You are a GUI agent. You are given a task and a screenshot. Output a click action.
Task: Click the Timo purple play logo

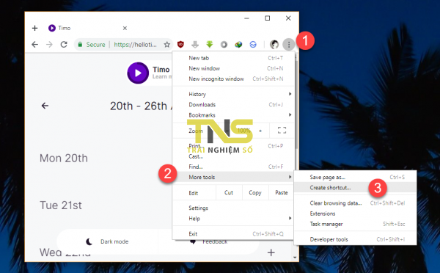click(138, 73)
